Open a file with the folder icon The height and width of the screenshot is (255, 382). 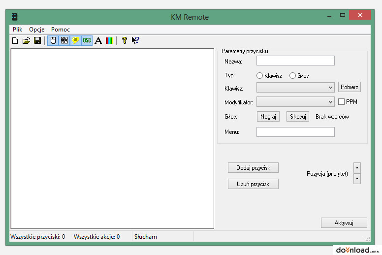point(26,40)
